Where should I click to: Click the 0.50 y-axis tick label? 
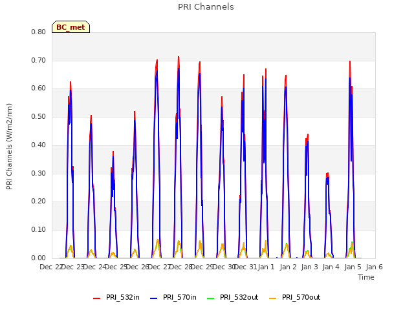point(39,116)
